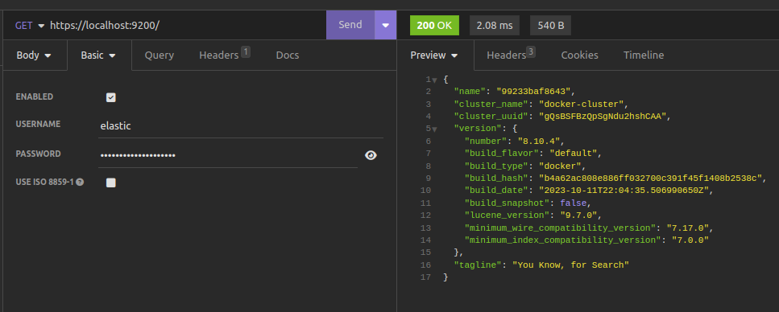The height and width of the screenshot is (312, 779).
Task: Switch to the Query tab
Action: point(159,55)
